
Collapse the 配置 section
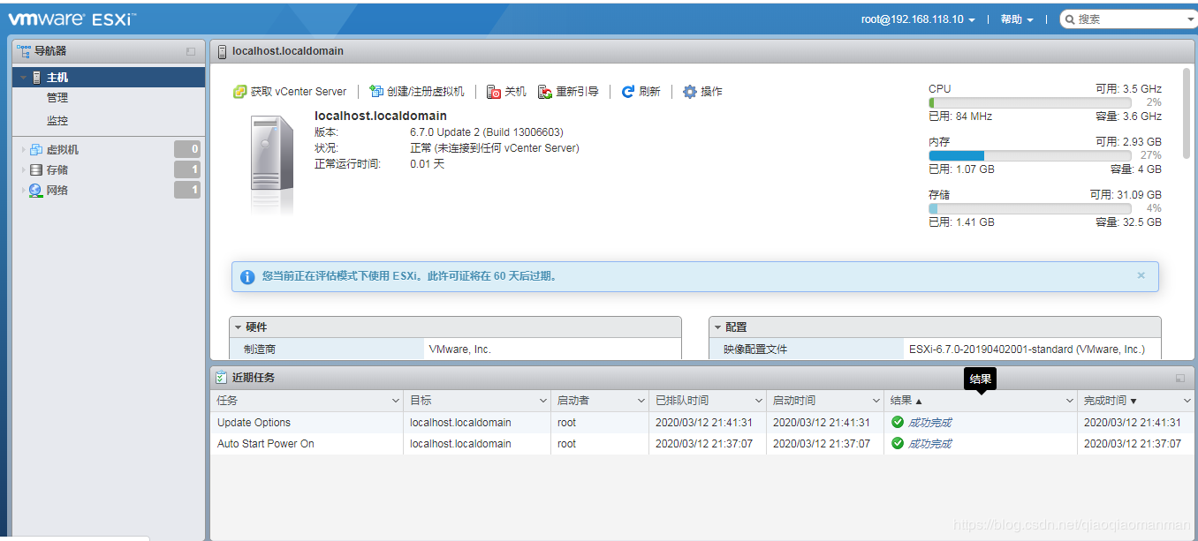[718, 327]
